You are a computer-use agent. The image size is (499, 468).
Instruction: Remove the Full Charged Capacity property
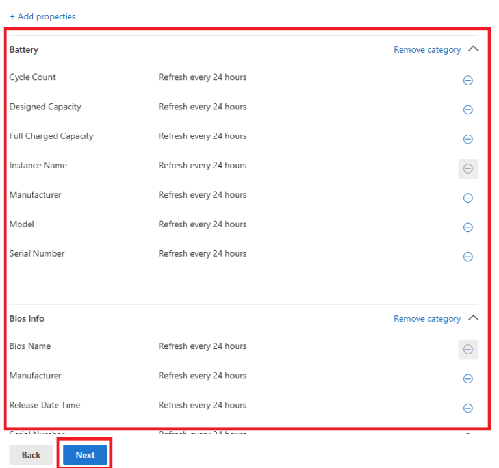pos(468,139)
